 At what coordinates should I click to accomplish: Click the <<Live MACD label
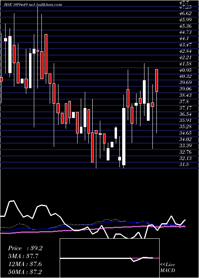point(168,268)
